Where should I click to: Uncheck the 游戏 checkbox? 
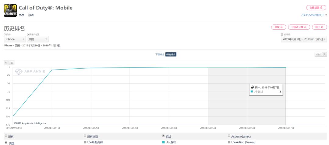point(164,136)
